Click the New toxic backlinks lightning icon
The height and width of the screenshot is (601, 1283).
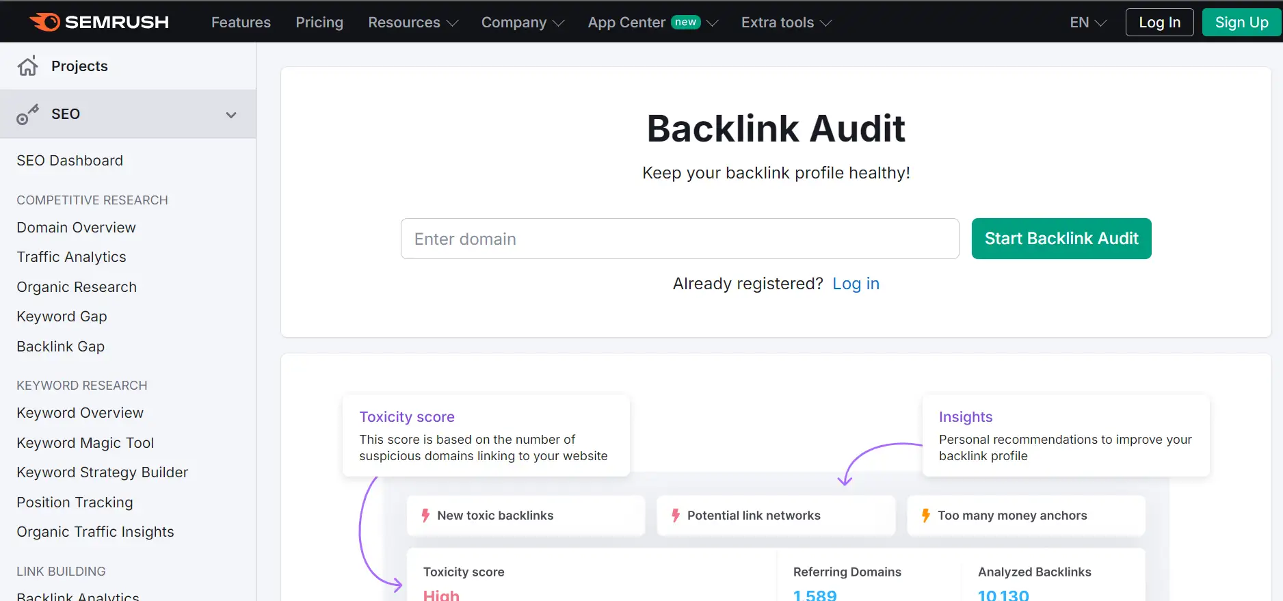point(425,516)
